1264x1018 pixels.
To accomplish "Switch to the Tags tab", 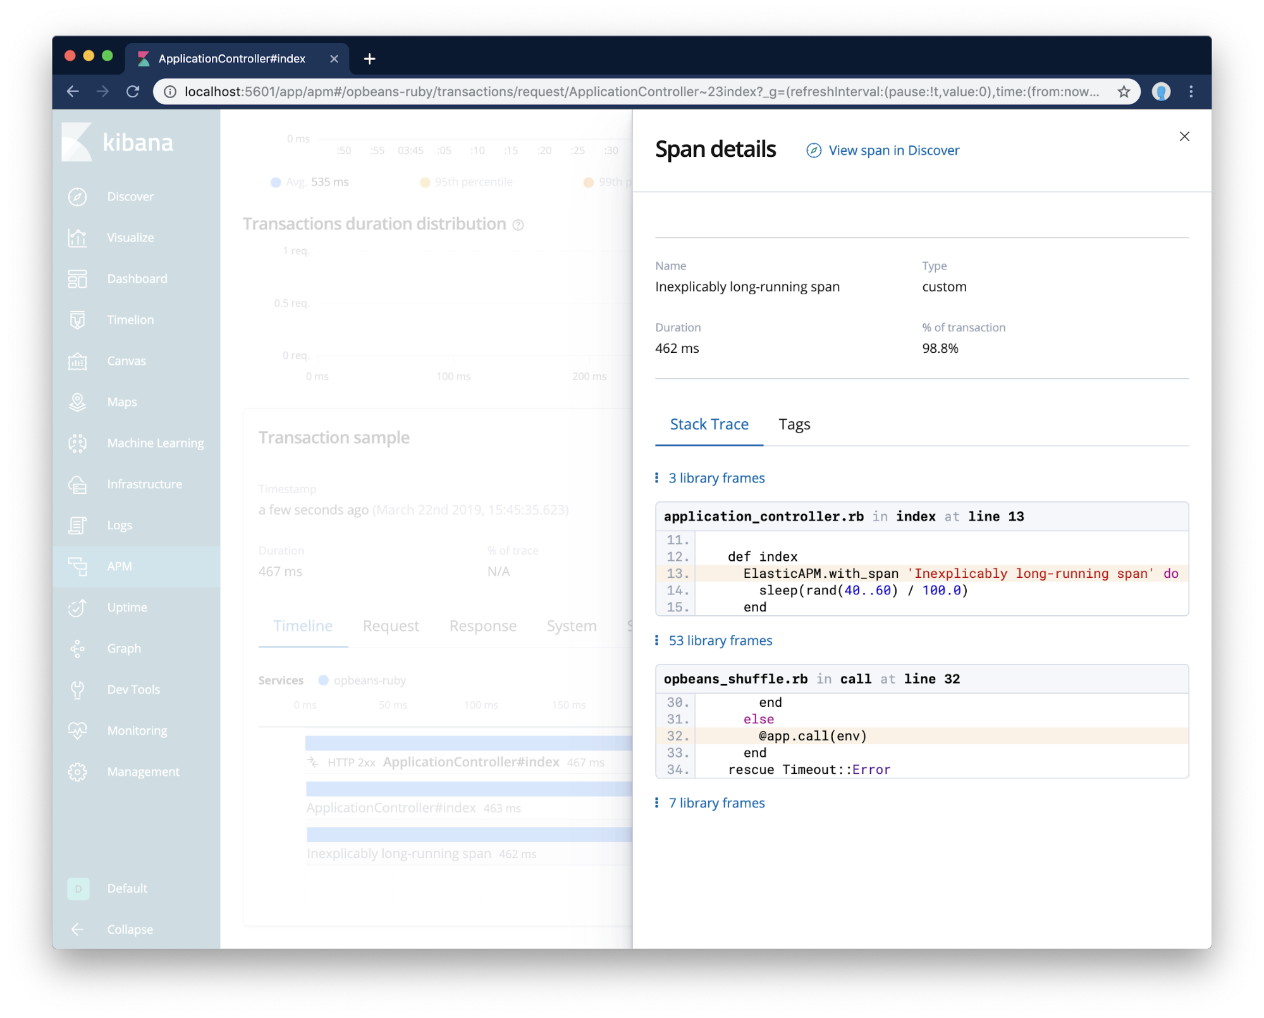I will [x=795, y=424].
